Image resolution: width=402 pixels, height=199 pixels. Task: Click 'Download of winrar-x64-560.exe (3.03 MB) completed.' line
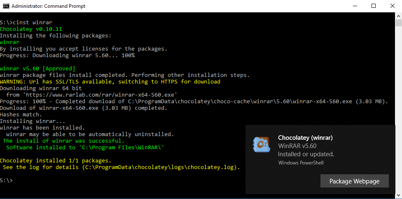click(x=84, y=108)
